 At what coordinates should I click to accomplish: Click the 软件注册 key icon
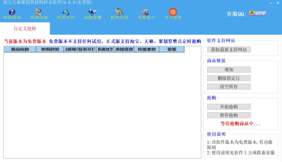pyautogui.click(x=119, y=12)
